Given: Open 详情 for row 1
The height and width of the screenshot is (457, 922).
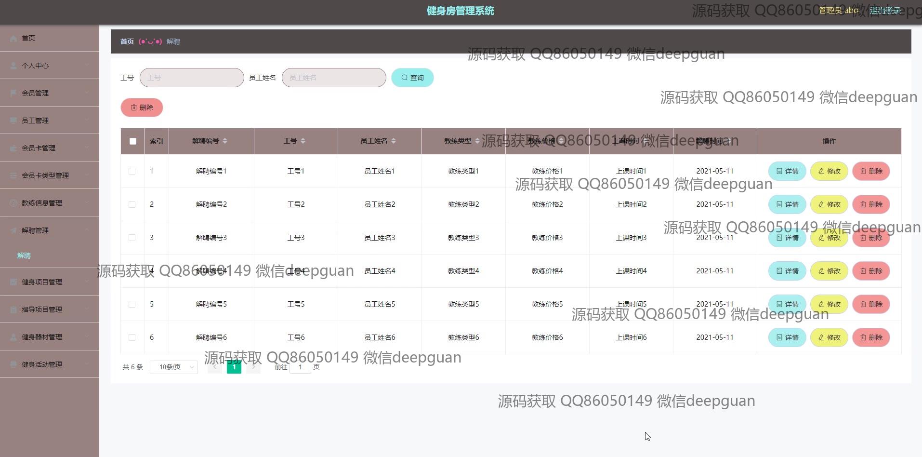Looking at the screenshot, I should pyautogui.click(x=787, y=171).
